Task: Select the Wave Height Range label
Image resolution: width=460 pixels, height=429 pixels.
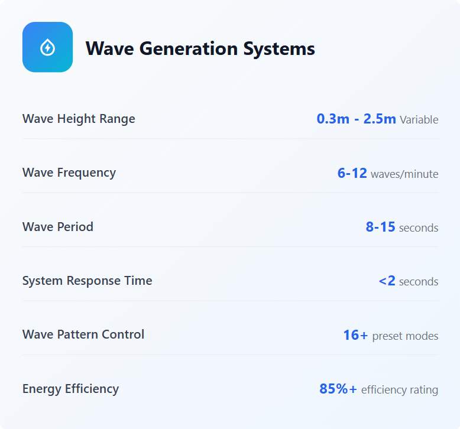Action: [79, 119]
